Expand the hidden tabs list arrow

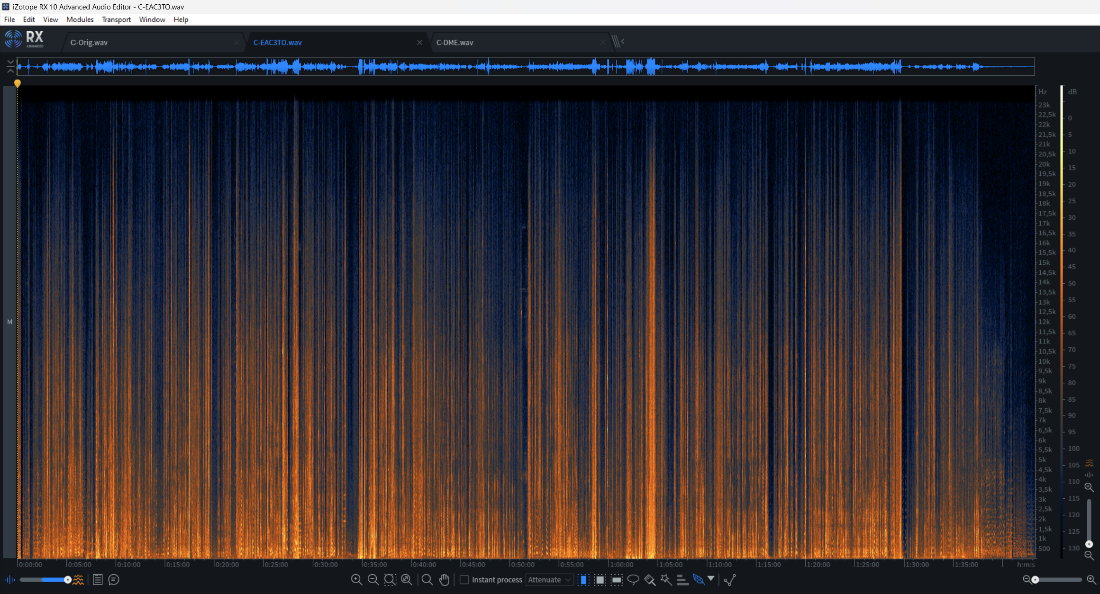point(618,42)
